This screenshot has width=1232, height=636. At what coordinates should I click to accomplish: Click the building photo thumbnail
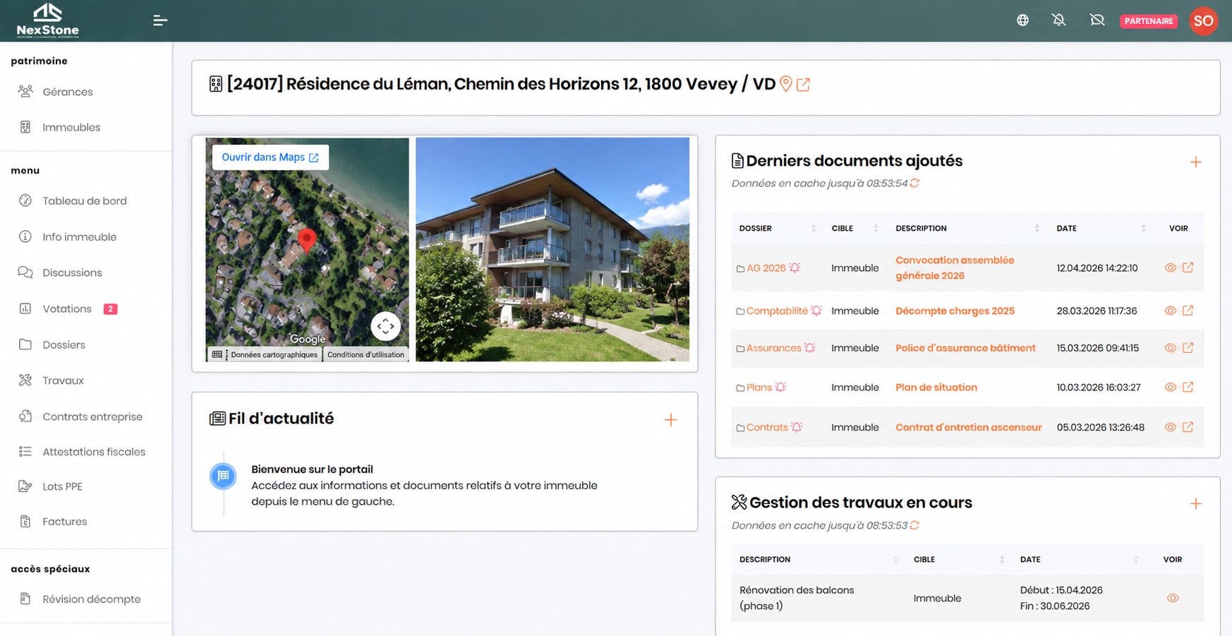[552, 250]
